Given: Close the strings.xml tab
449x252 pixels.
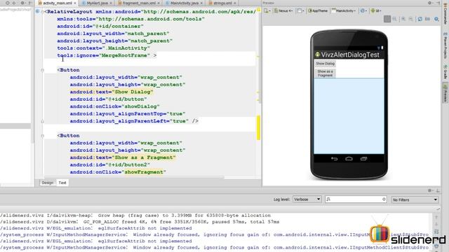Looking at the screenshot, I should click(x=235, y=3).
